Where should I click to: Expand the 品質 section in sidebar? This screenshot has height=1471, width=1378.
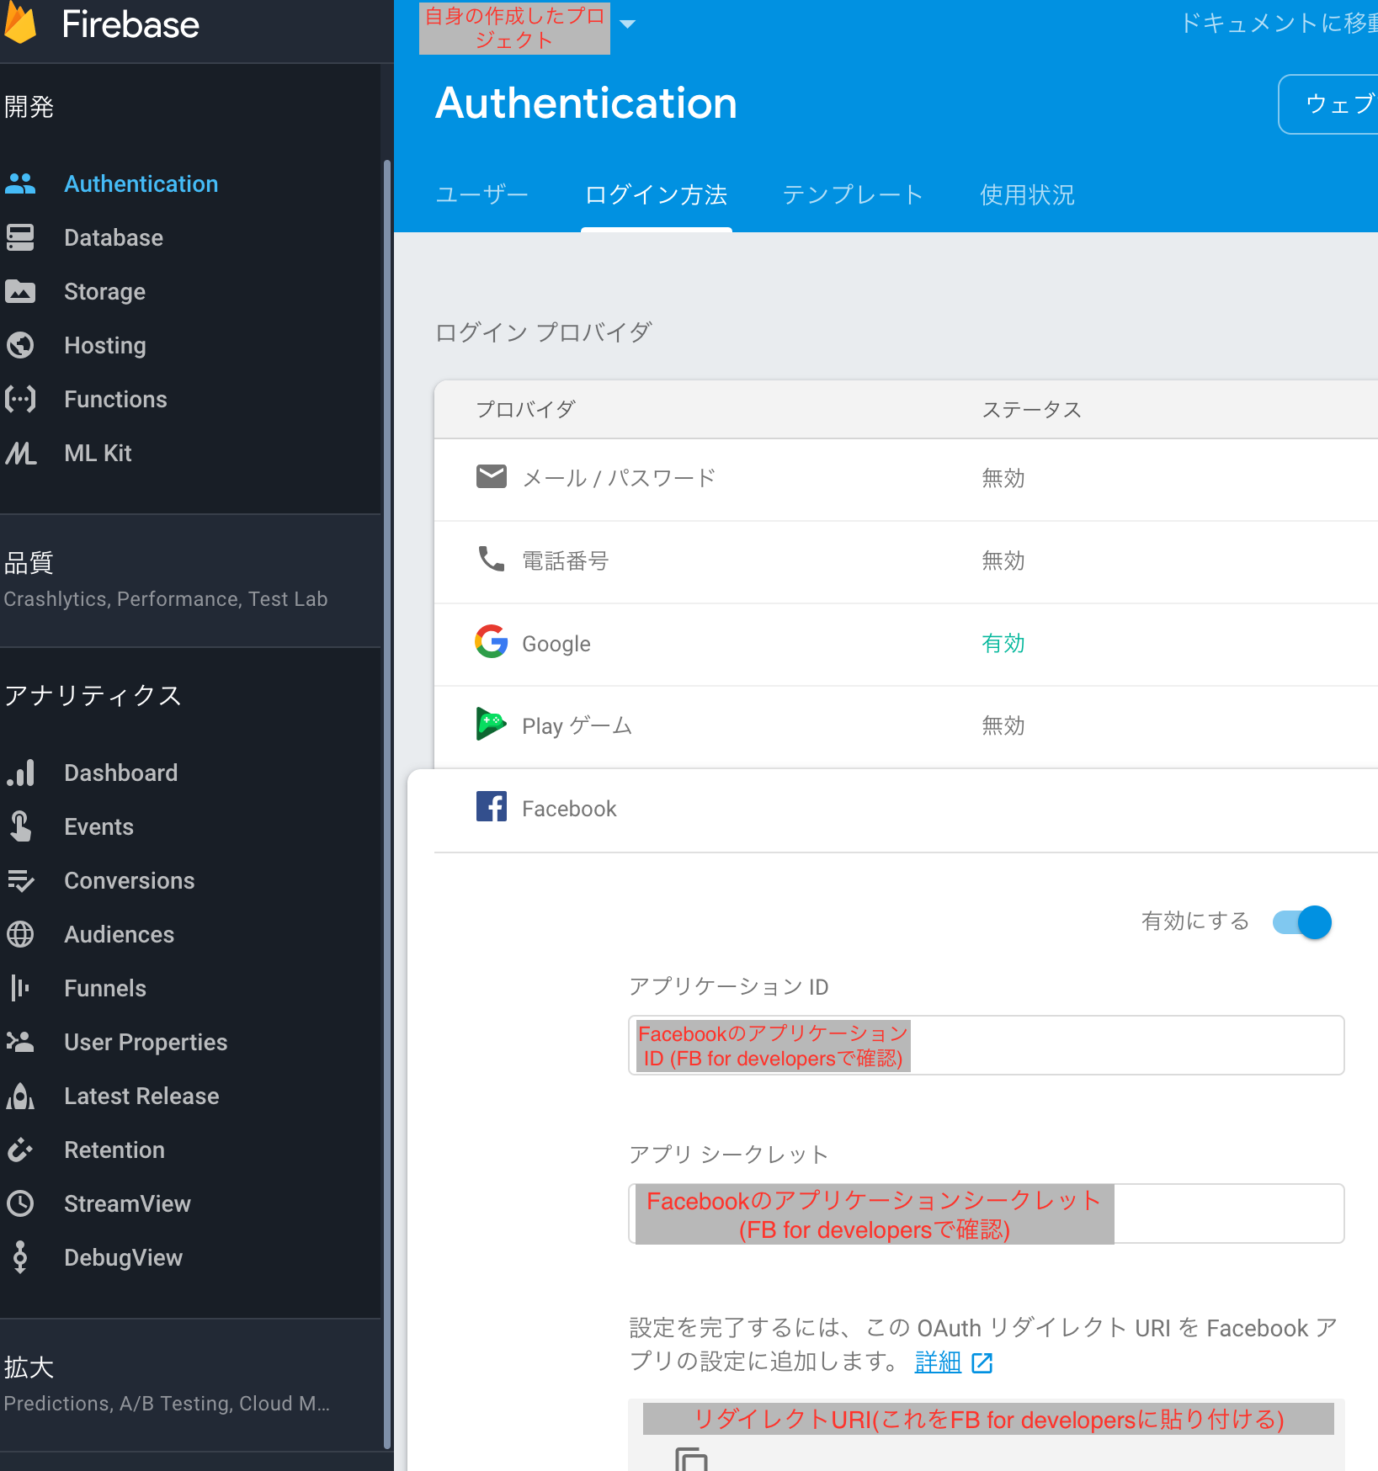190,581
